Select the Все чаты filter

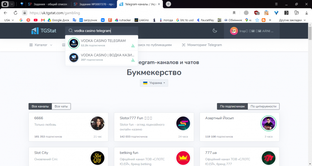click(61, 106)
